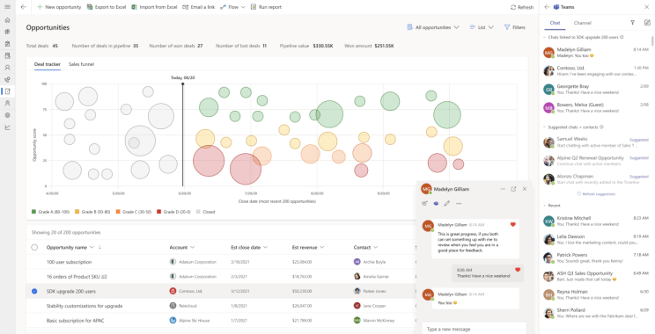Image resolution: width=655 pixels, height=334 pixels.
Task: Open the All opportunities view dropdown
Action: point(433,27)
